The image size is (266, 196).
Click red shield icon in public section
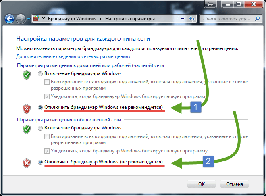27,163
